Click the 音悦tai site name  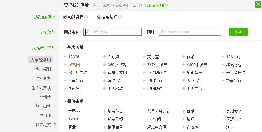[x=193, y=127]
